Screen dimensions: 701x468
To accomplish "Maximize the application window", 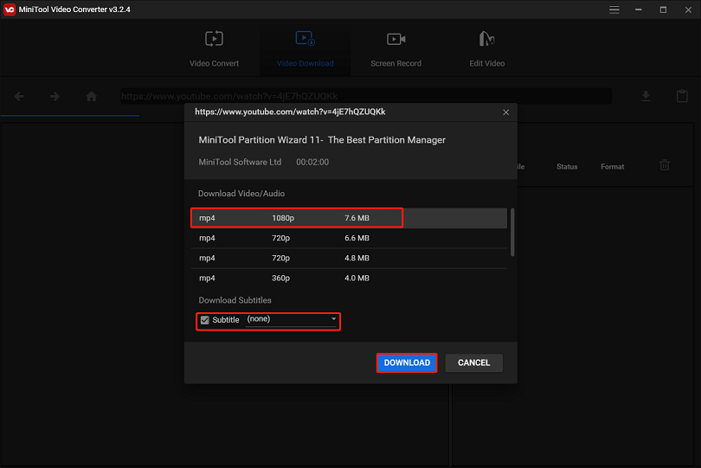I will pyautogui.click(x=663, y=10).
